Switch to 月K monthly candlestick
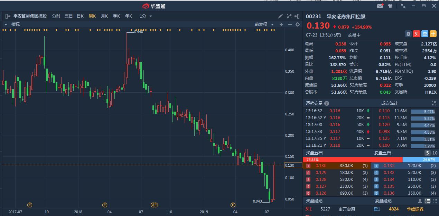439x216 pixels. (x=104, y=16)
